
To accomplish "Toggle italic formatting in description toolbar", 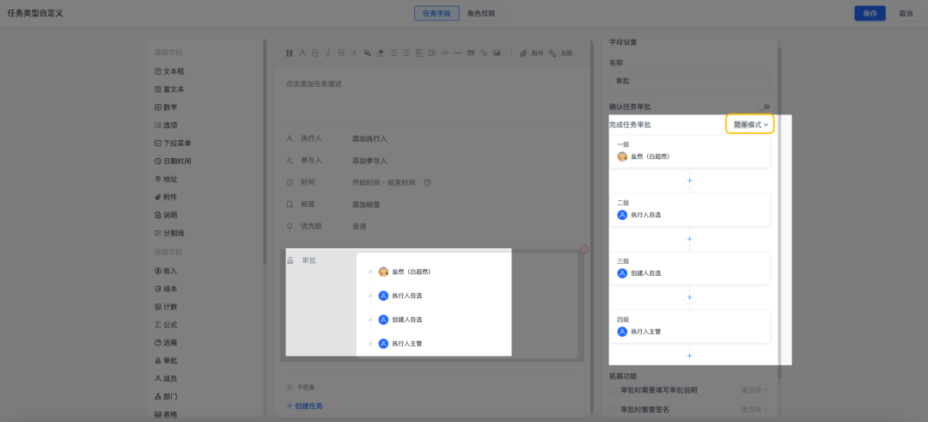I will tap(328, 52).
